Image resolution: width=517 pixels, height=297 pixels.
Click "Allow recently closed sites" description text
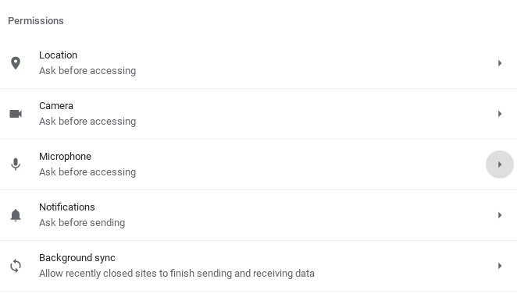[x=176, y=274]
